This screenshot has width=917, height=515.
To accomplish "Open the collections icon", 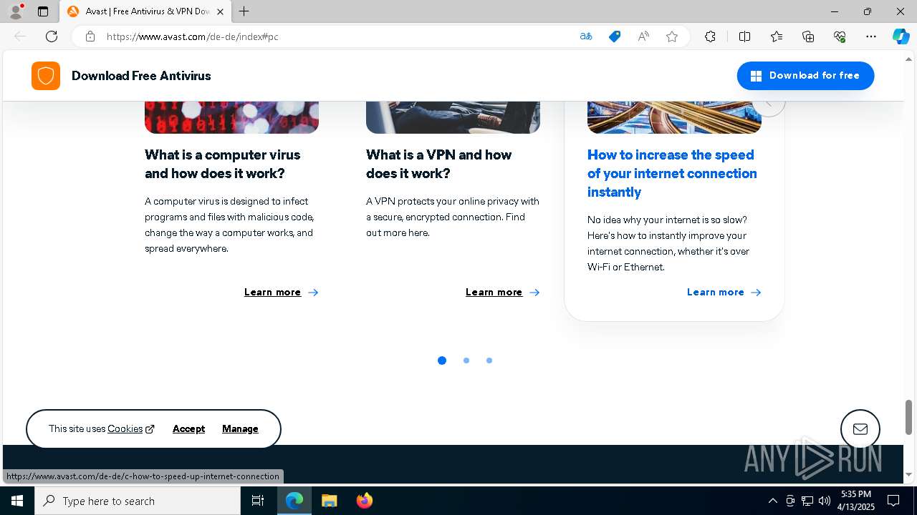I will click(808, 36).
